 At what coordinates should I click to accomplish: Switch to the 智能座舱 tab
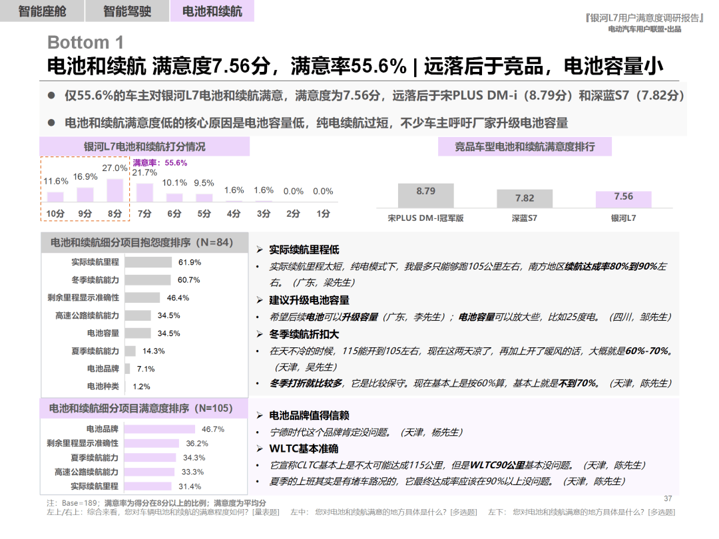(42, 11)
